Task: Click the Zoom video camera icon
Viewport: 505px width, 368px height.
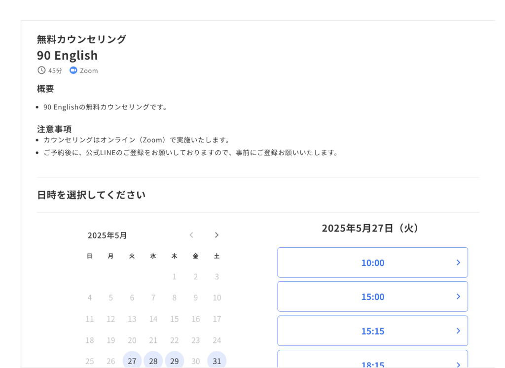Action: 73,70
